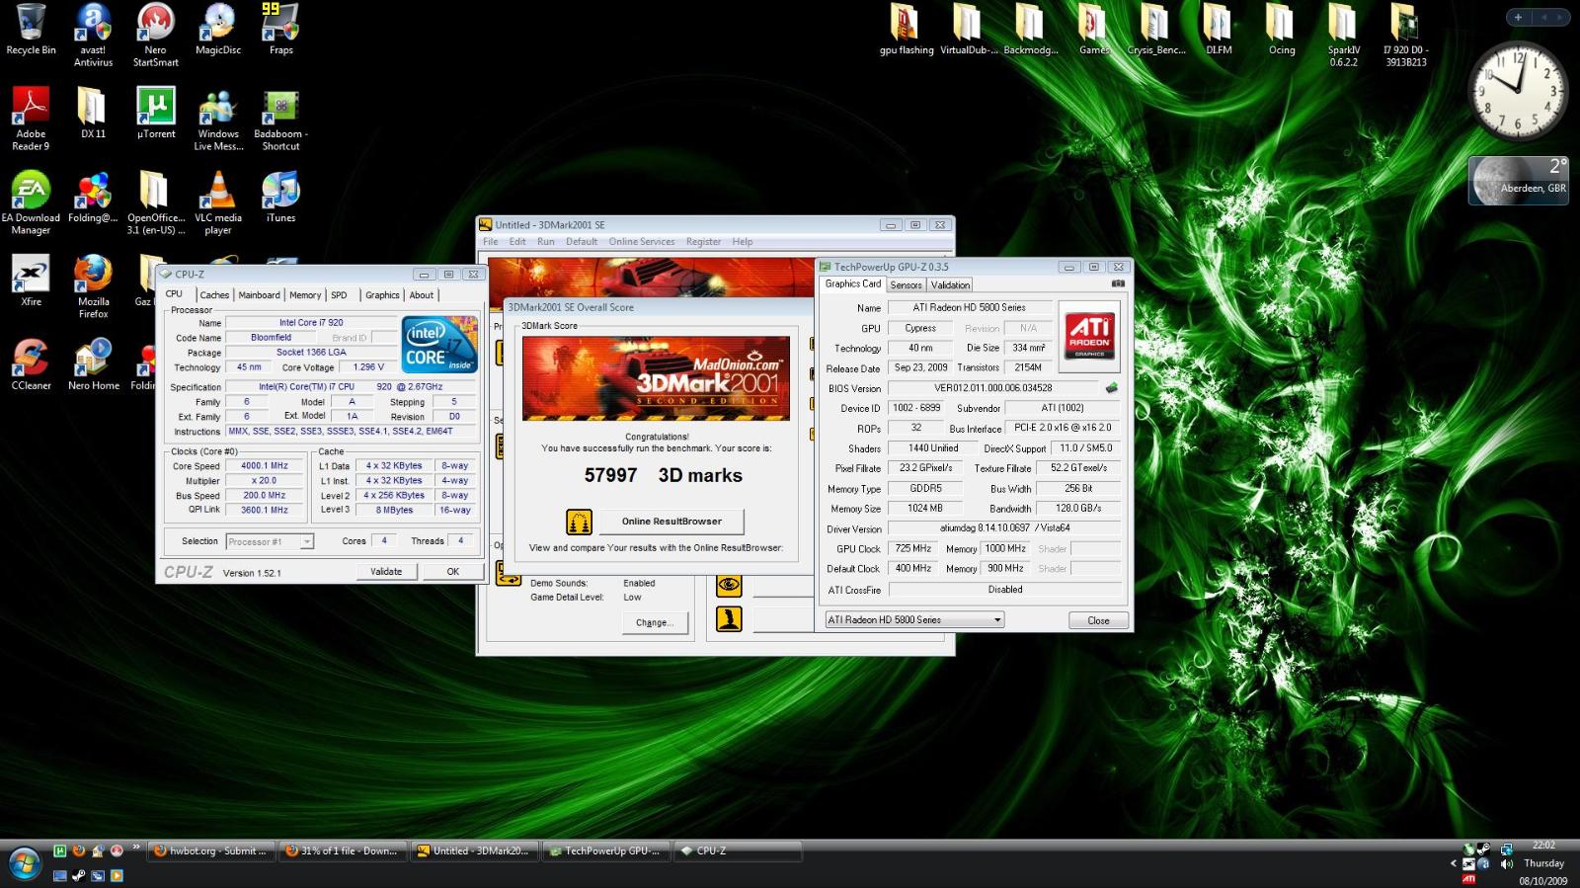The height and width of the screenshot is (888, 1580).
Task: Open Windows Live Messenger shortcut
Action: coord(218,120)
